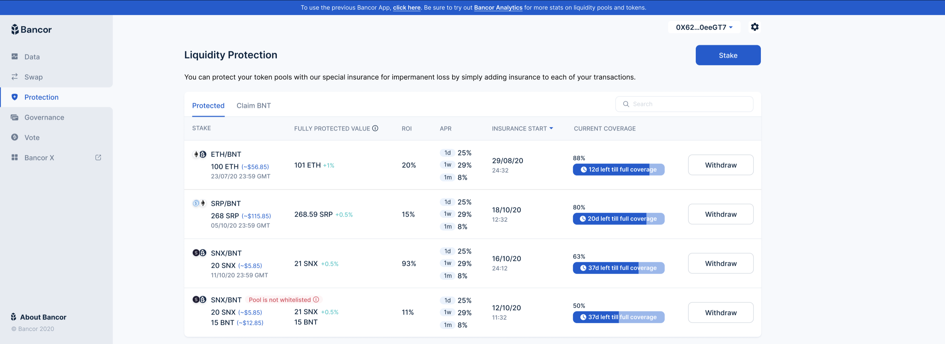Image resolution: width=945 pixels, height=344 pixels.
Task: Sort by Insurance Start column arrow
Action: (x=551, y=129)
